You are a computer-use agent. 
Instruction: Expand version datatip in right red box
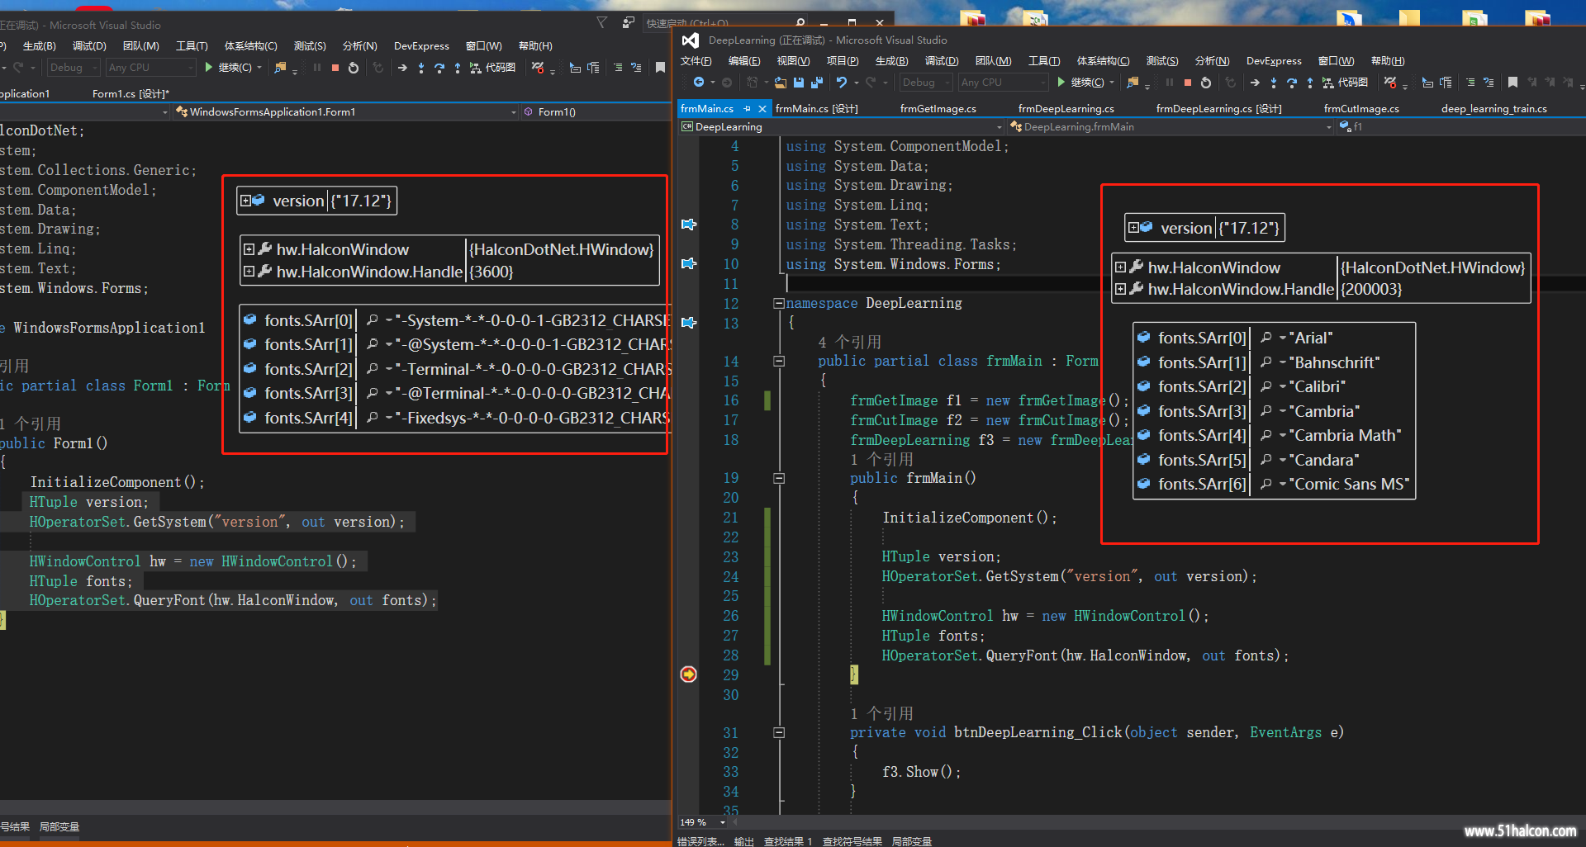pyautogui.click(x=1134, y=228)
